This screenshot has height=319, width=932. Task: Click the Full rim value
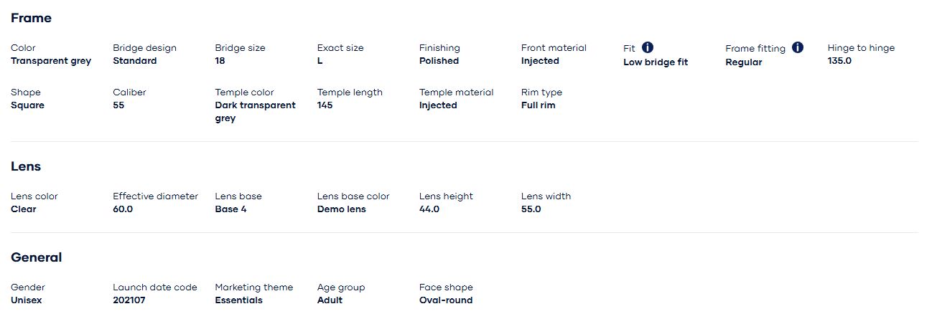point(538,105)
